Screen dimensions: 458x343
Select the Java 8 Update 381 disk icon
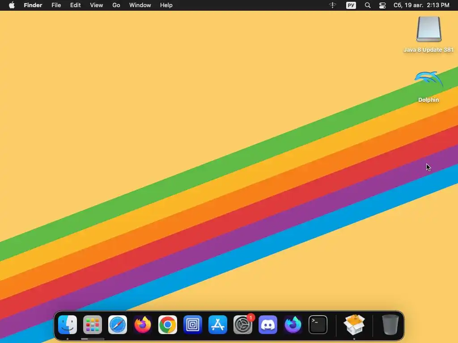(x=429, y=29)
